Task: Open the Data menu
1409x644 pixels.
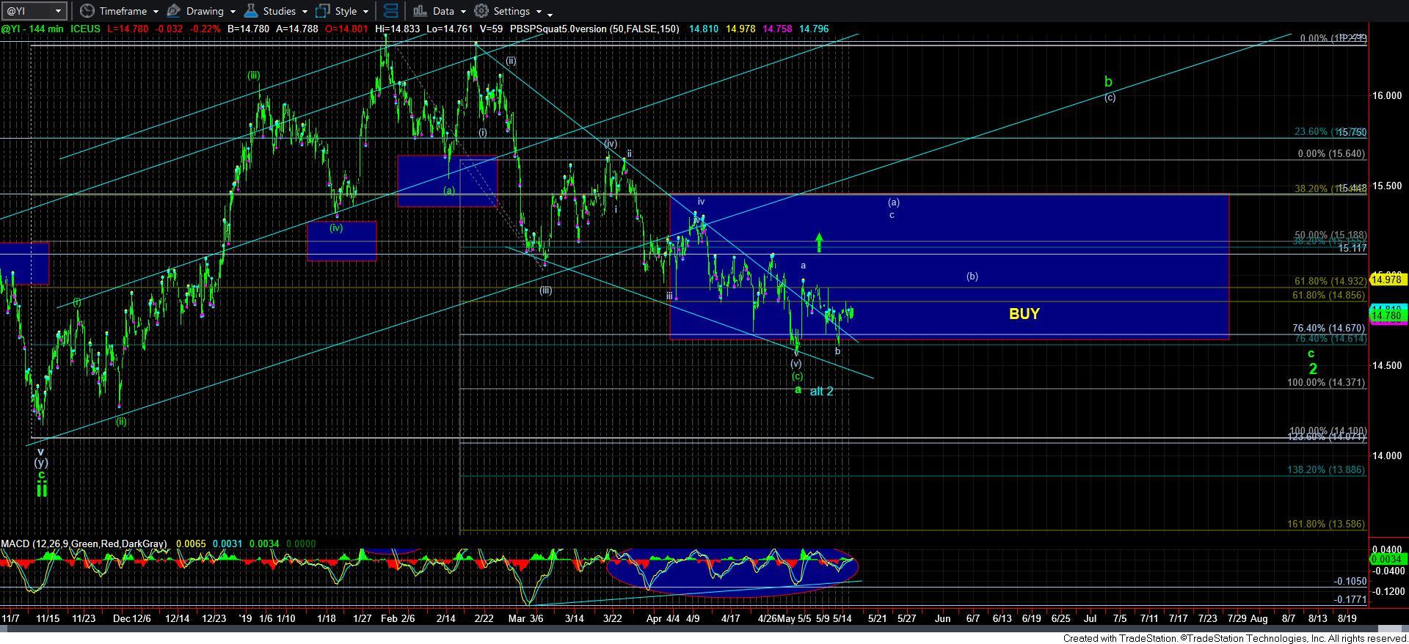Action: click(439, 11)
